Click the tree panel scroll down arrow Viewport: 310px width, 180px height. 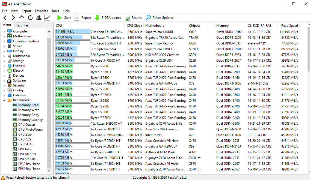click(x=49, y=171)
